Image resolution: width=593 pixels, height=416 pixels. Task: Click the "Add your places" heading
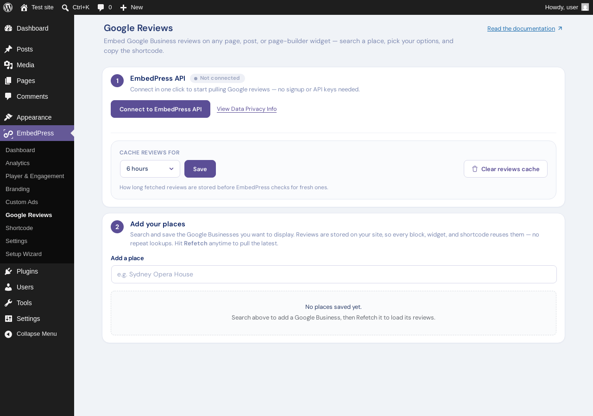pos(158,224)
